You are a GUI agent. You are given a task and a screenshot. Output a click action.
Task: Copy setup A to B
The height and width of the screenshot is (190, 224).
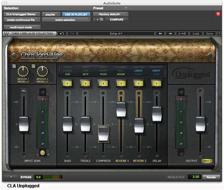[182, 34]
